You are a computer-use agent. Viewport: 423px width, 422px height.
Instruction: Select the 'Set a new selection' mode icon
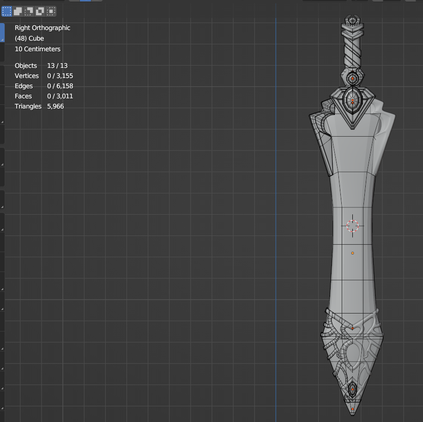coord(7,12)
